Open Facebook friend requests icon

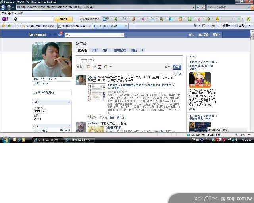[50, 34]
